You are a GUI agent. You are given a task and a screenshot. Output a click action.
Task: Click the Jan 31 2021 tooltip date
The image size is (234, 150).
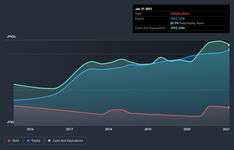(144, 9)
